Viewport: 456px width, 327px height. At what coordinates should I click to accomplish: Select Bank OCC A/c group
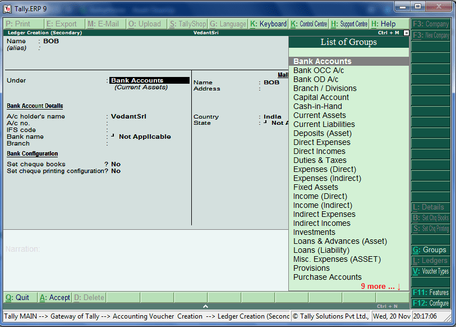tap(349, 71)
